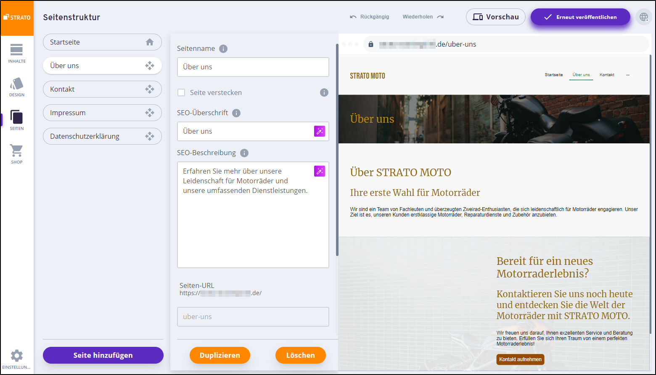Click the Duplizieren button
Viewport: 656px width, 375px height.
pos(220,355)
